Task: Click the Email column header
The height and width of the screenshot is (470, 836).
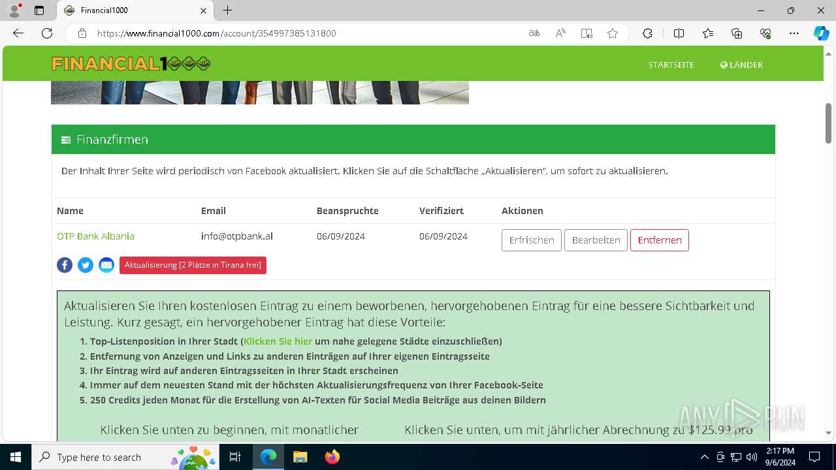Action: click(214, 211)
